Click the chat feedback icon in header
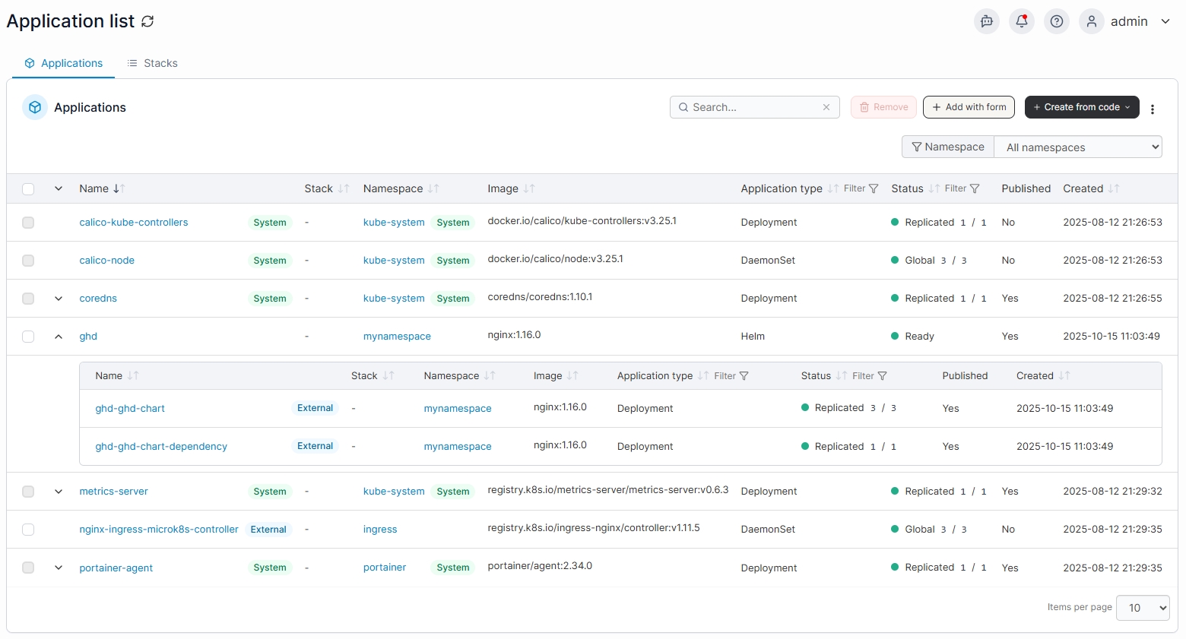This screenshot has height=639, width=1186. (987, 21)
